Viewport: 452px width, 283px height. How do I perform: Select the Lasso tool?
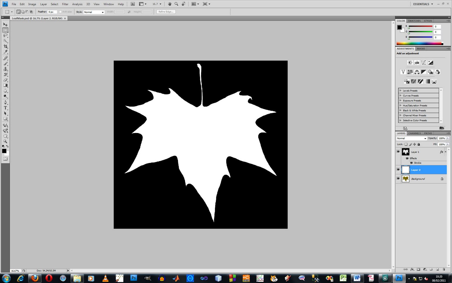(x=5, y=35)
